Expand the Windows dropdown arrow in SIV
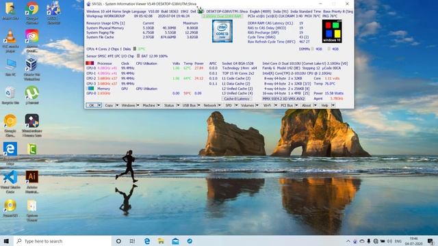 [138, 105]
